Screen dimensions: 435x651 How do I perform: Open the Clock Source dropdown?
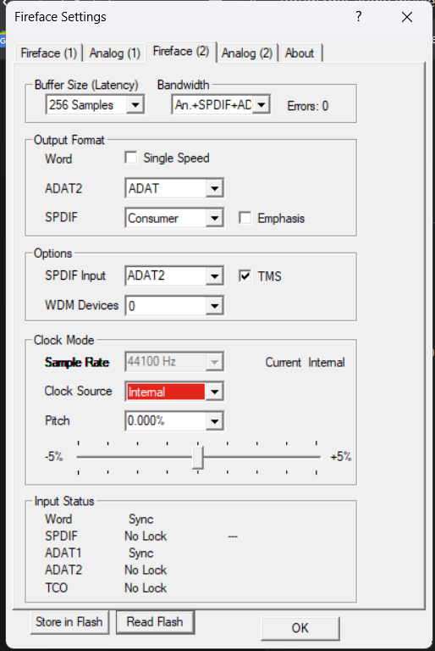[174, 392]
